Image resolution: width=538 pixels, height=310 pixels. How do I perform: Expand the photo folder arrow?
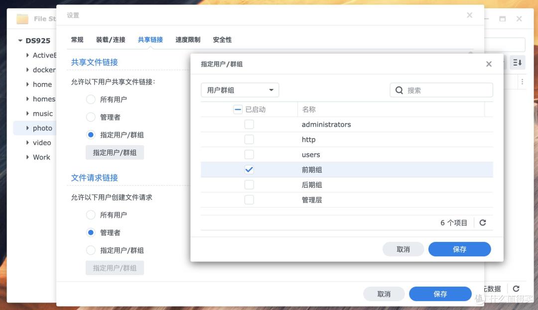pyautogui.click(x=27, y=128)
